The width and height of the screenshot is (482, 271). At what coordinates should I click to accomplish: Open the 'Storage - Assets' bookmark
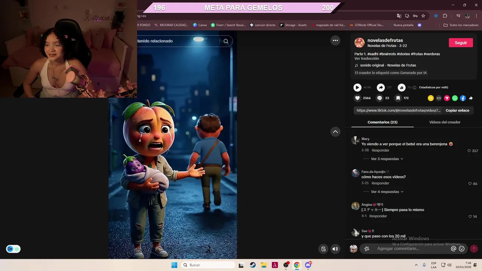[293, 25]
